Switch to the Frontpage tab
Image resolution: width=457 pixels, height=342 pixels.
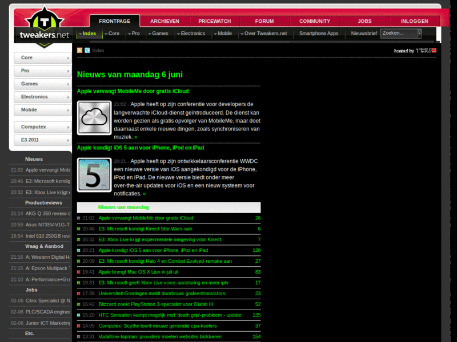point(115,21)
